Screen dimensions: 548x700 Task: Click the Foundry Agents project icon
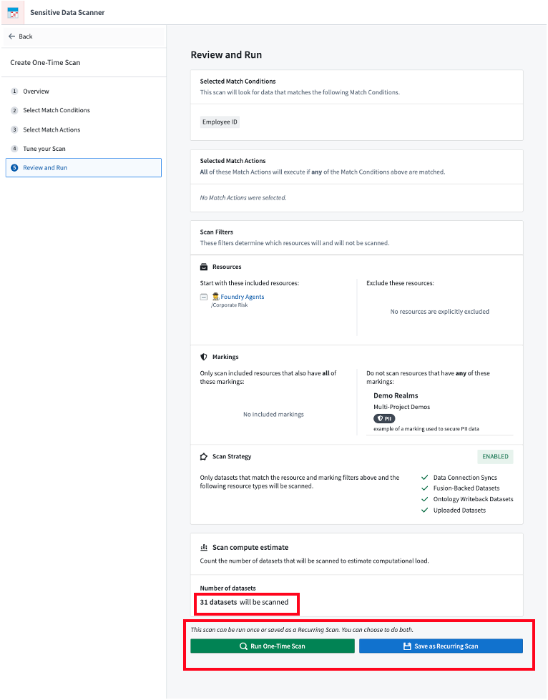click(x=216, y=297)
